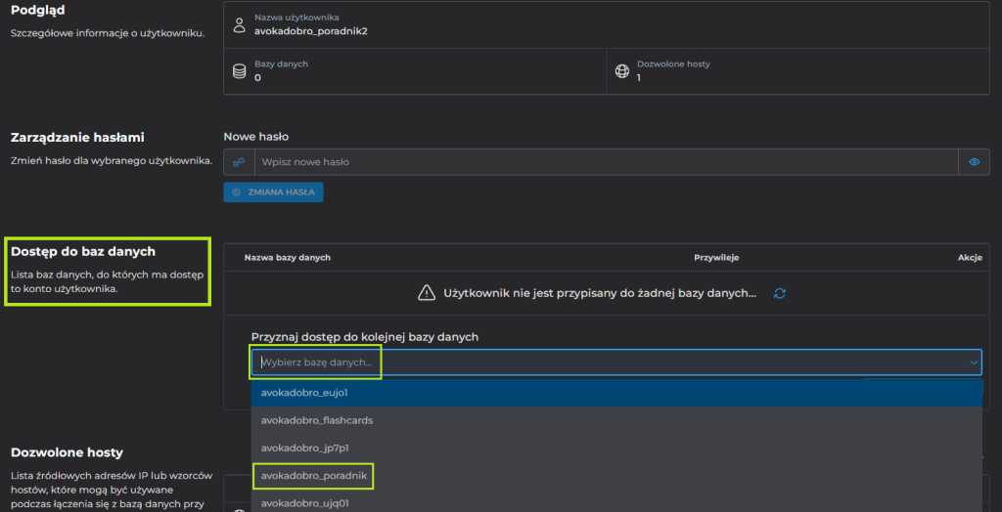Click the warning triangle icon

click(427, 293)
